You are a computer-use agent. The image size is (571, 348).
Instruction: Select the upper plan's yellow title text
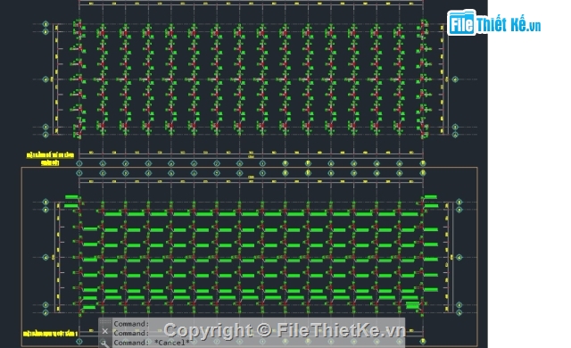50,159
